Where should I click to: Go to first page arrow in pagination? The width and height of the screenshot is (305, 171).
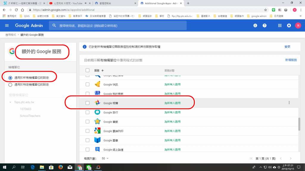[251, 159]
